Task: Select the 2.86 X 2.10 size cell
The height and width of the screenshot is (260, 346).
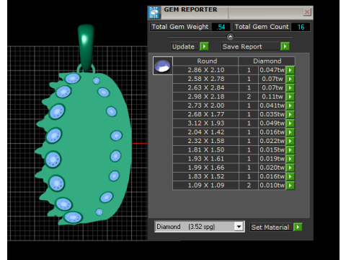Action: click(205, 70)
